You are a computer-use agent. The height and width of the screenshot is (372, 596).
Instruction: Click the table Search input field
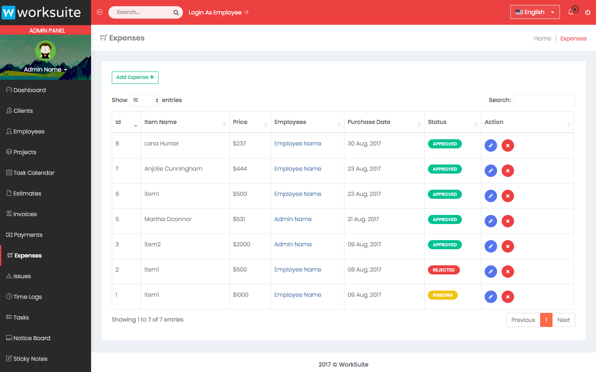[x=544, y=100]
